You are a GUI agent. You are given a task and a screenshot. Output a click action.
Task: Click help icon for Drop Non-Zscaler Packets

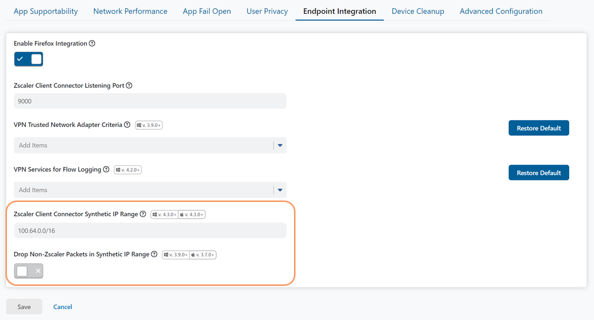point(154,254)
